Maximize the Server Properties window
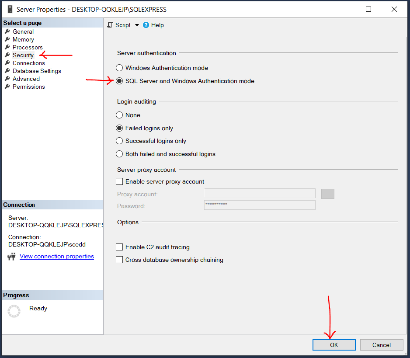The image size is (410, 358). [x=368, y=10]
